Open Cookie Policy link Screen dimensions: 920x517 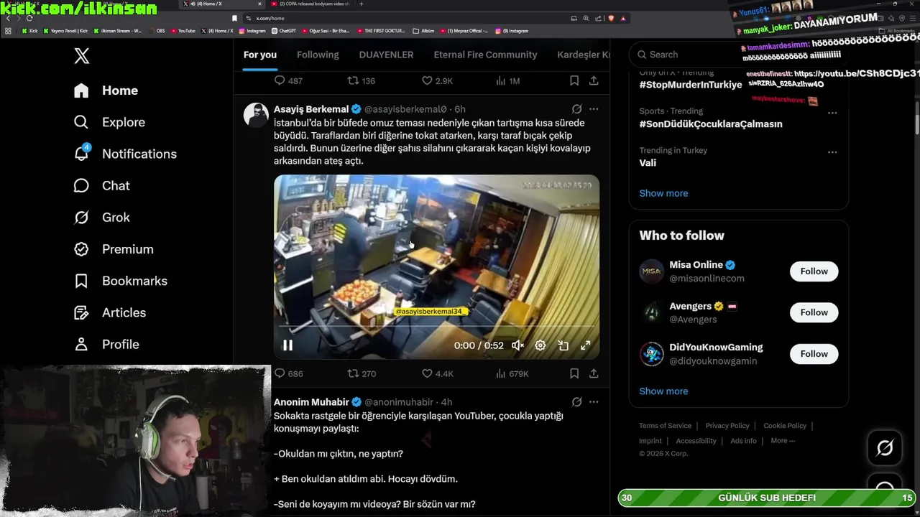[785, 426]
